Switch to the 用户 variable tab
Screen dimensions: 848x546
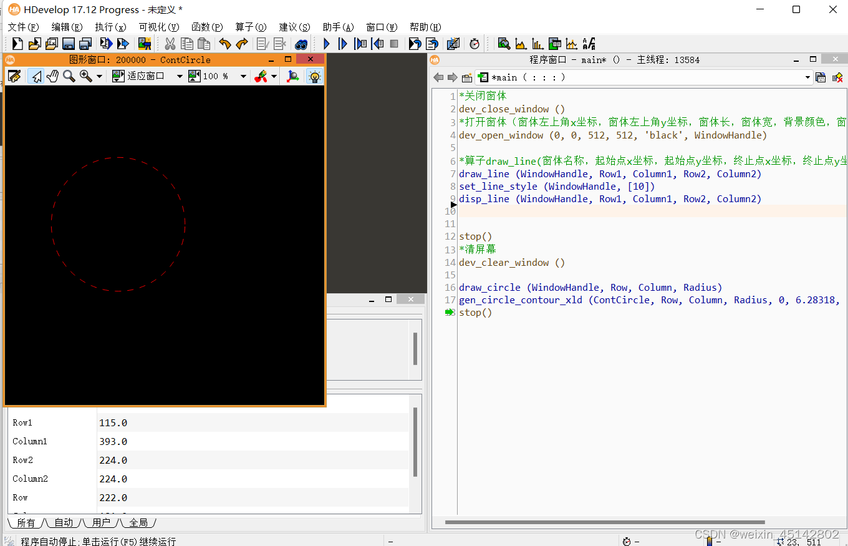[101, 522]
